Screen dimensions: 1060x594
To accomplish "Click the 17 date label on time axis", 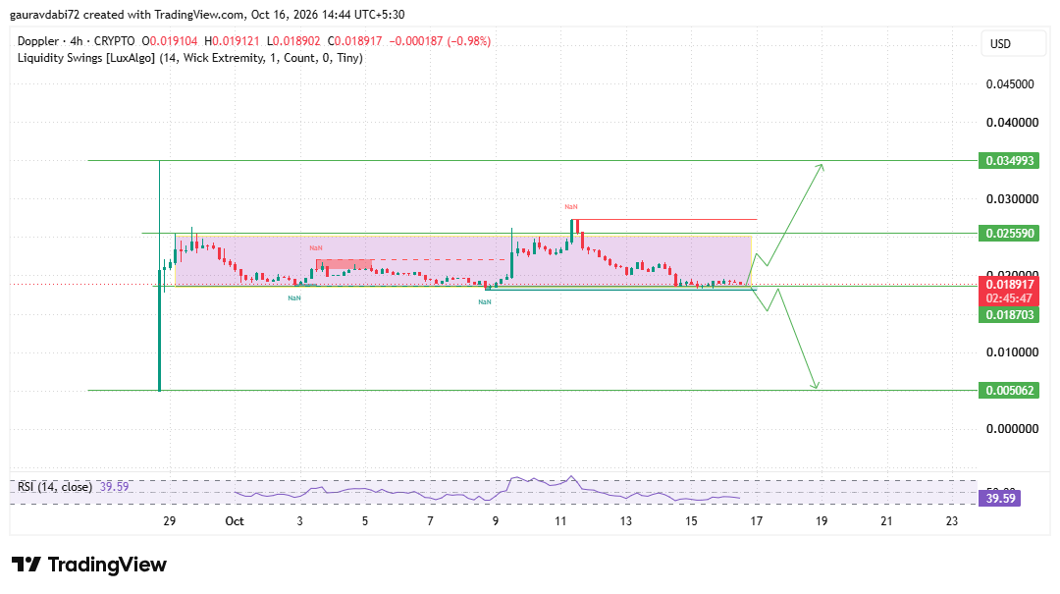I will coord(757,521).
